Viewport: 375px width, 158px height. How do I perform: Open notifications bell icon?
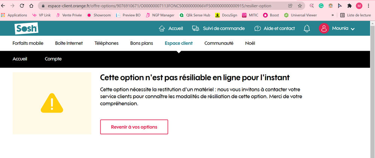[x=307, y=29]
